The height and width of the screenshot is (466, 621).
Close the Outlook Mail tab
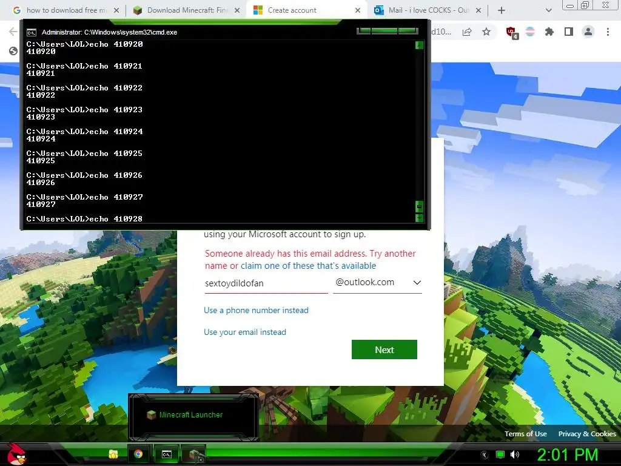[478, 10]
